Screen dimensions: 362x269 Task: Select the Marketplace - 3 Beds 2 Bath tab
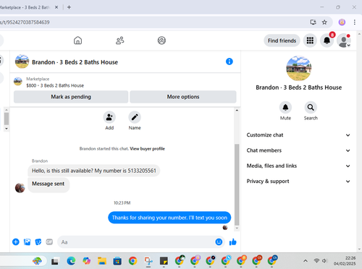tap(25, 7)
